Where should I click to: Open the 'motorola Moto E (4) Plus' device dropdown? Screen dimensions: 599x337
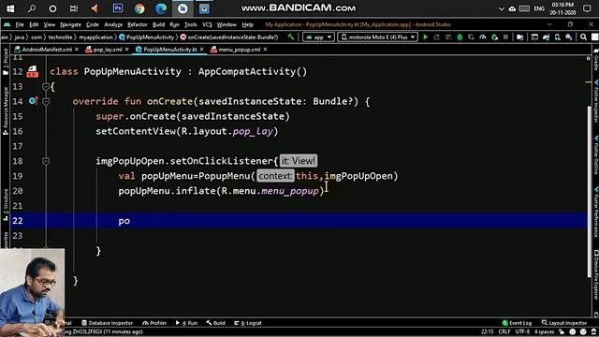point(377,37)
